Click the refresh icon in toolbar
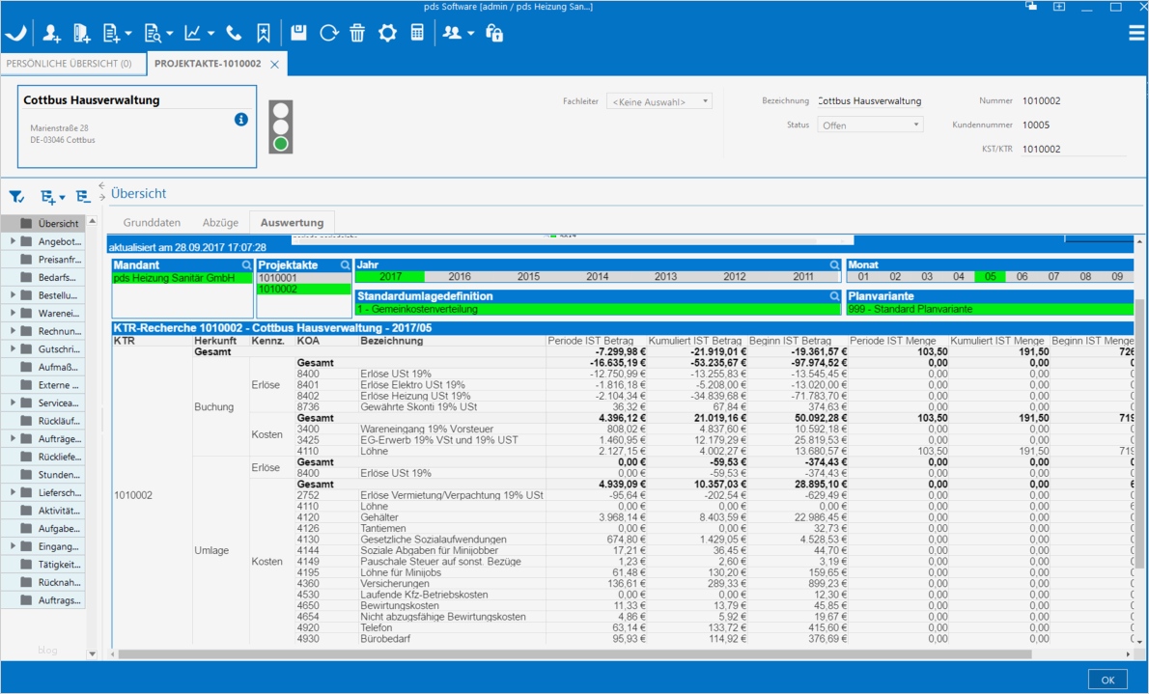 (328, 34)
